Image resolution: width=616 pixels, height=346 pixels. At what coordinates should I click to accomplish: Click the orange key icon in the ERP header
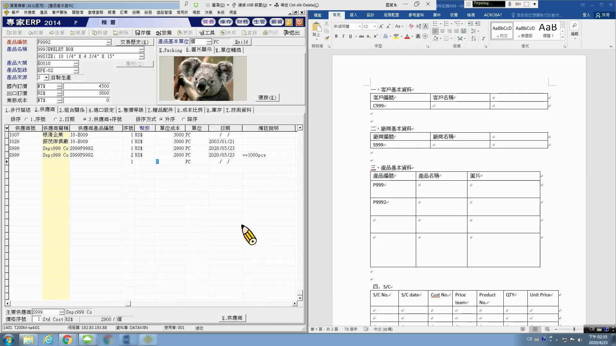click(289, 22)
